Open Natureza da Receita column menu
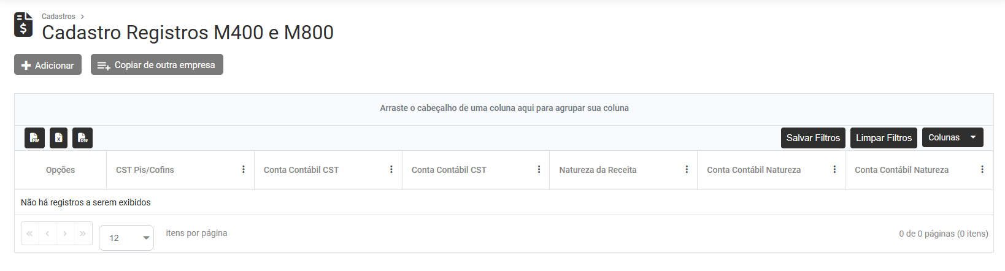 (687, 170)
